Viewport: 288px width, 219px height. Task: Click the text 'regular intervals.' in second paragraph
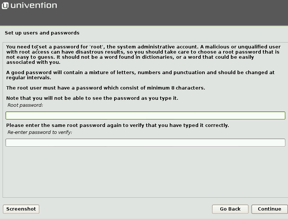(x=29, y=78)
